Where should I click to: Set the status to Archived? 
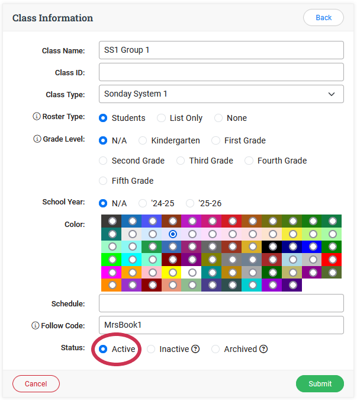point(216,349)
